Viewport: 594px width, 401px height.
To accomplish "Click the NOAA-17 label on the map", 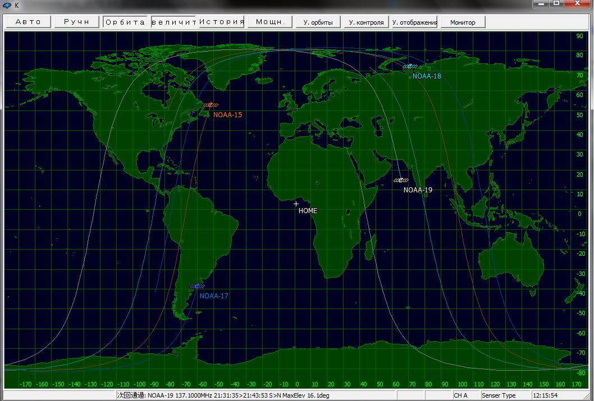I will pyautogui.click(x=214, y=296).
